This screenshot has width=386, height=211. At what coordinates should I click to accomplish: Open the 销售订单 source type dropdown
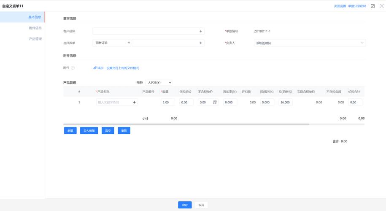(112, 43)
